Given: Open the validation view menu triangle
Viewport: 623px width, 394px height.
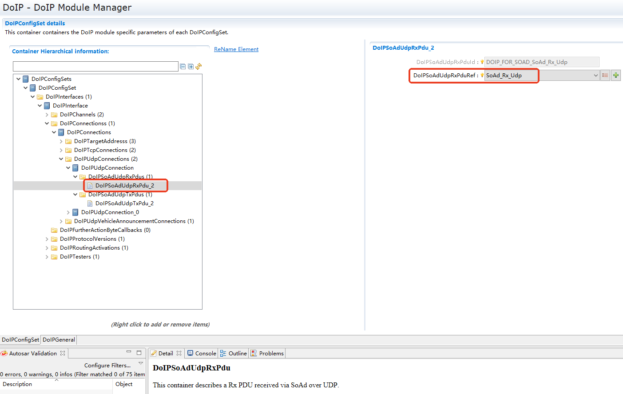Looking at the screenshot, I should click(x=141, y=363).
